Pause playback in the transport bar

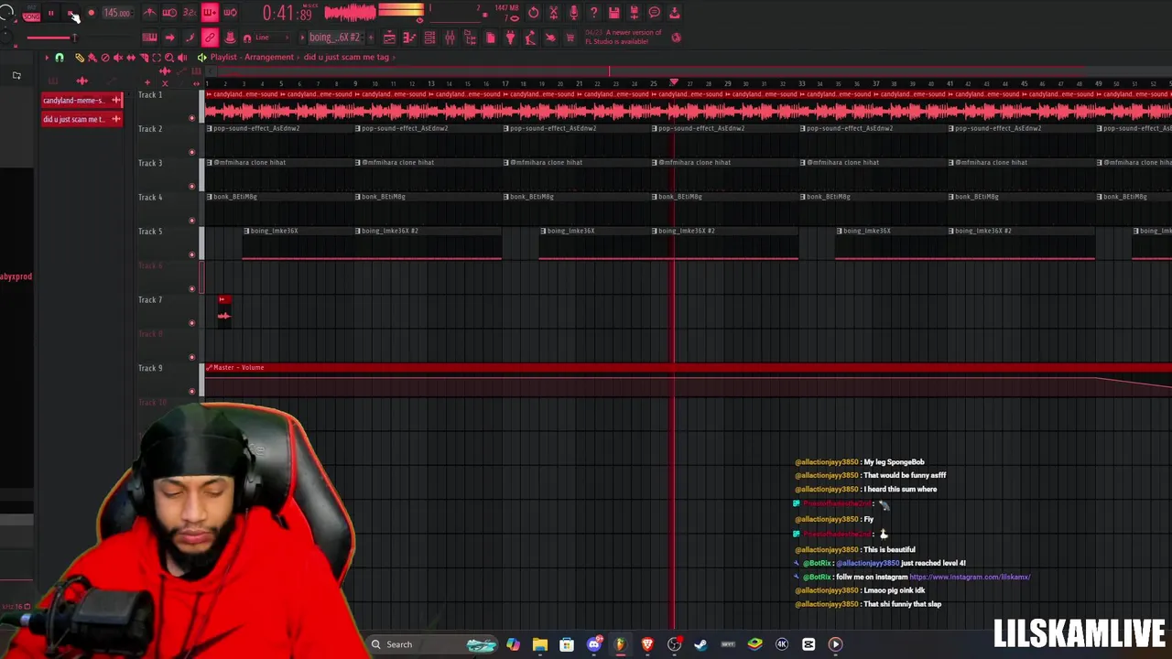[x=50, y=13]
